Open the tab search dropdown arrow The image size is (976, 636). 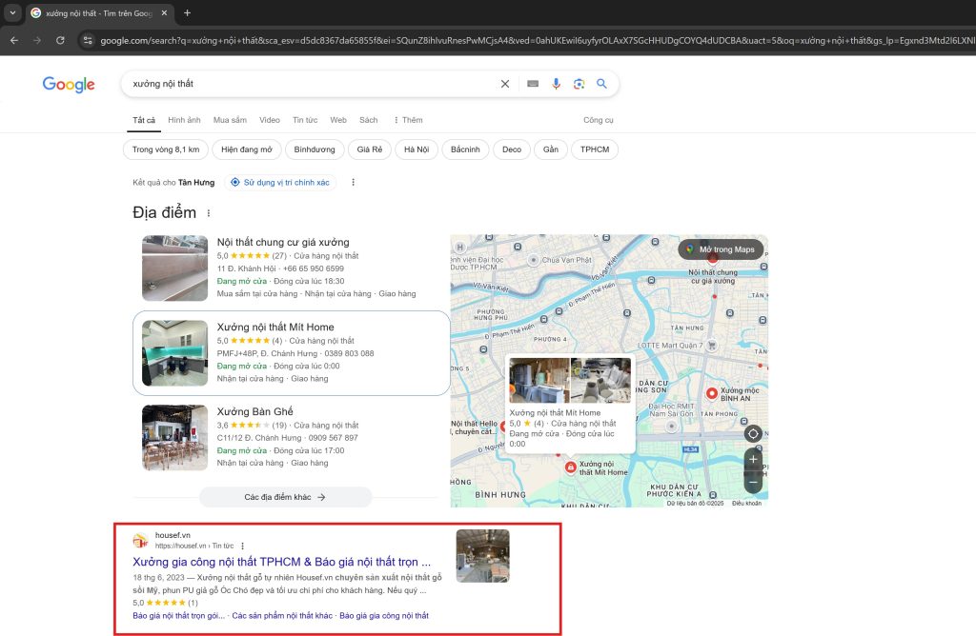point(12,12)
